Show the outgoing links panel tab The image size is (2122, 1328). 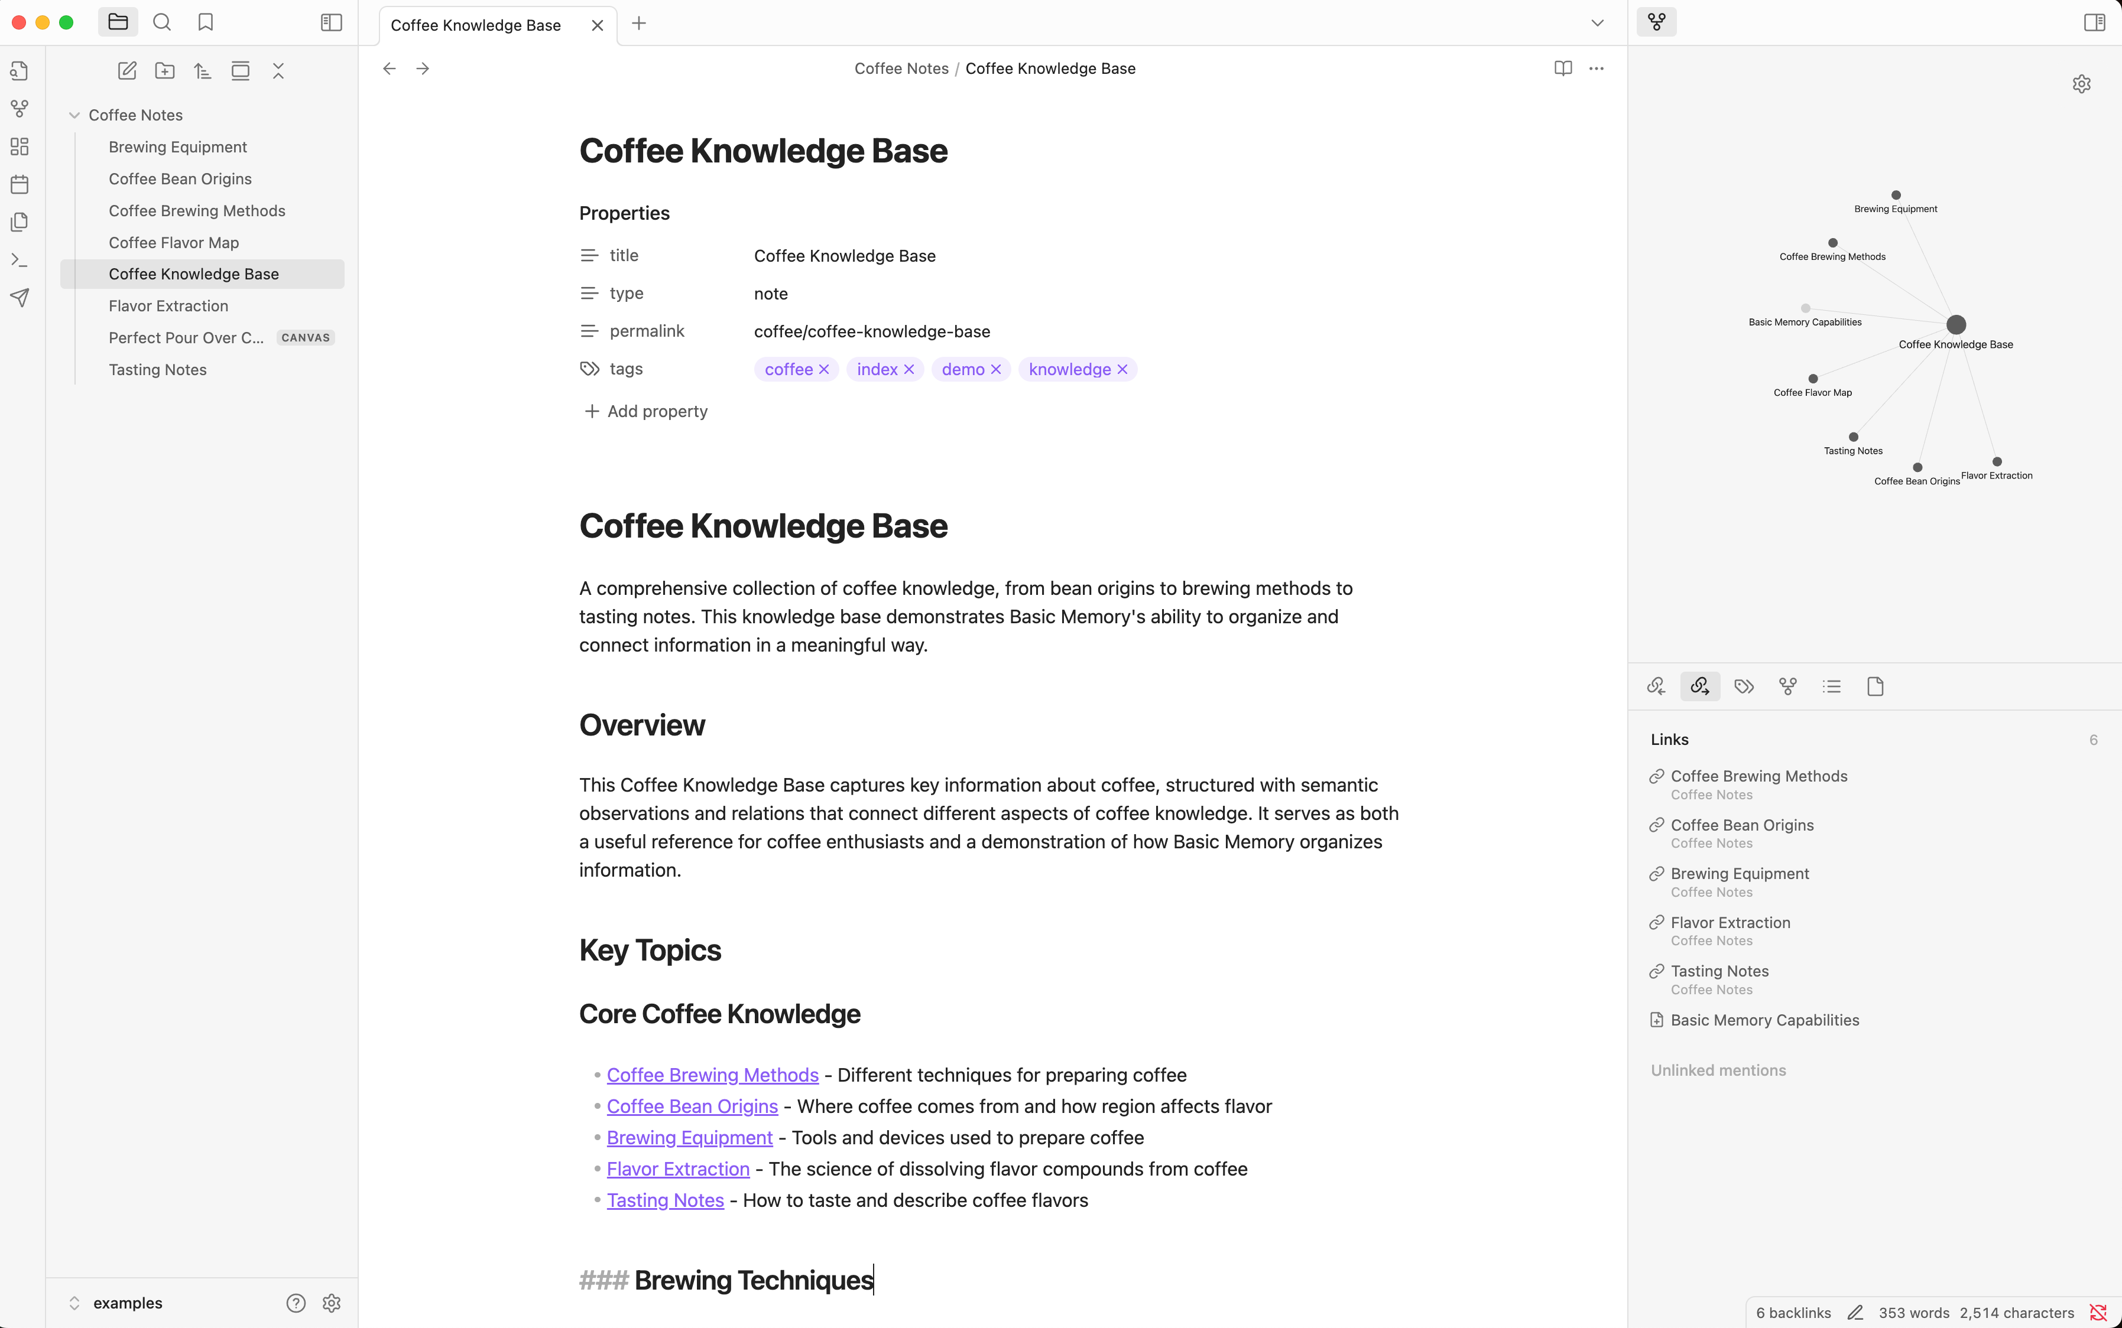click(x=1700, y=687)
